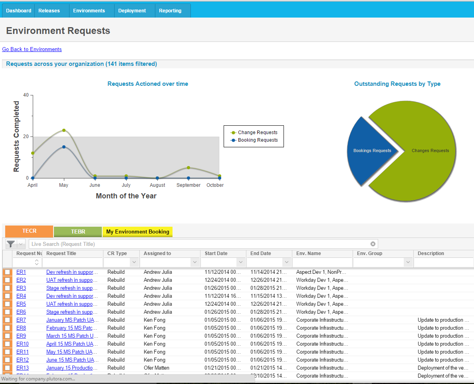474x384 pixels.
Task: Click the September Change Requests data point
Action: tap(188, 168)
